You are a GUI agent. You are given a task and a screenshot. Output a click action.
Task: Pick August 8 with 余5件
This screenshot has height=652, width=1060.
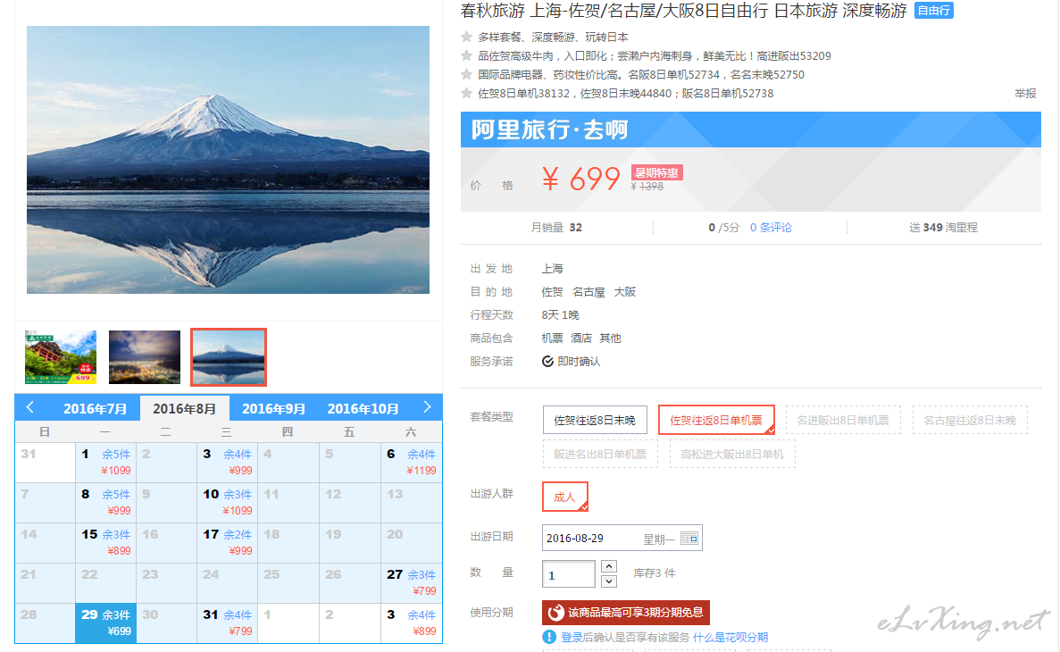coord(105,502)
